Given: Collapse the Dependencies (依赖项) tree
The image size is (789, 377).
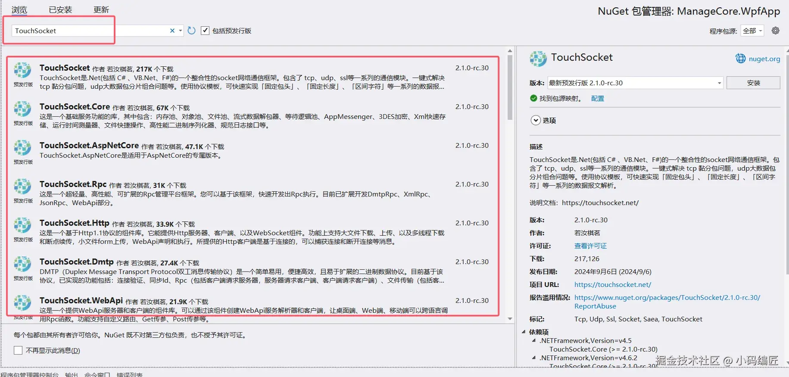Looking at the screenshot, I should click(x=524, y=332).
